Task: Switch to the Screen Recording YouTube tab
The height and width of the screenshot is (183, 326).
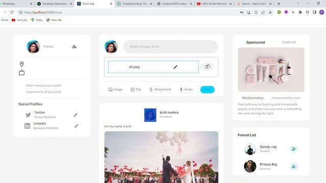Action: tap(214, 4)
